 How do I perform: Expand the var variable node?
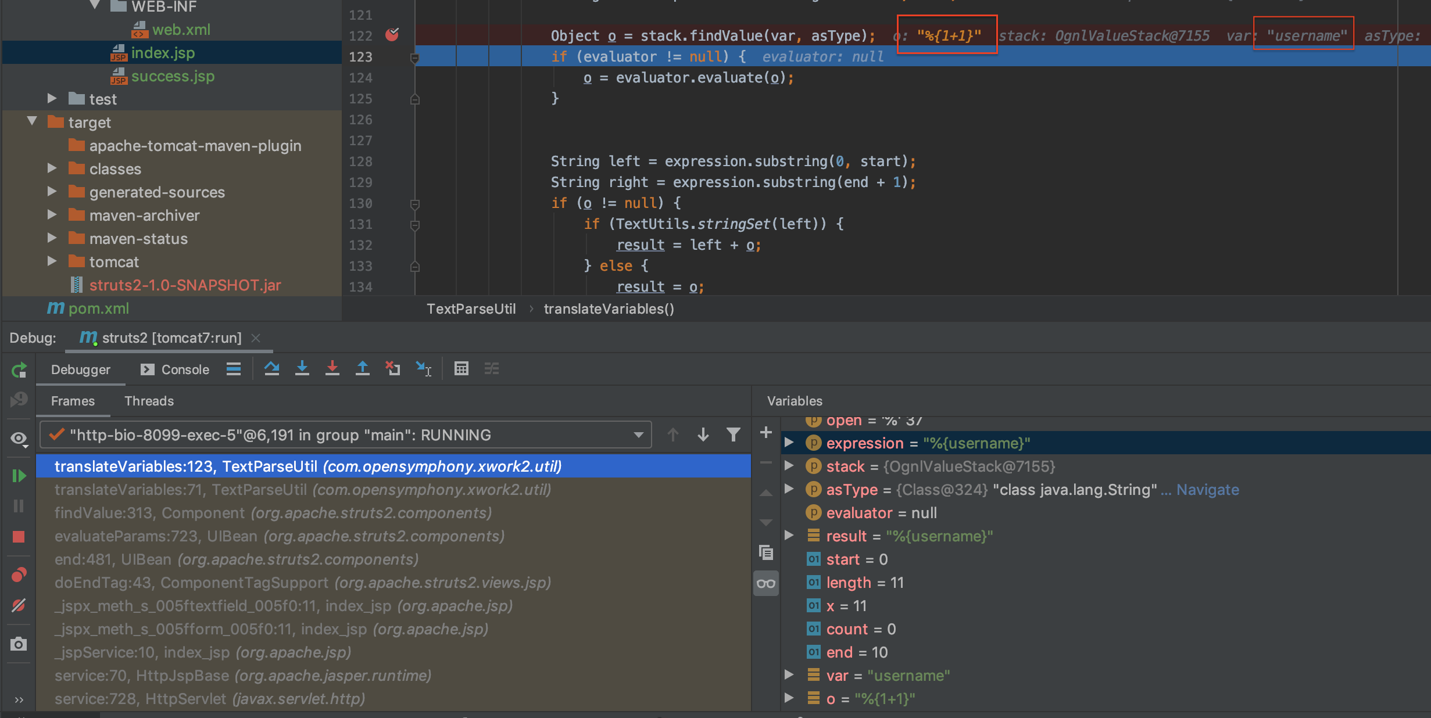pos(789,675)
